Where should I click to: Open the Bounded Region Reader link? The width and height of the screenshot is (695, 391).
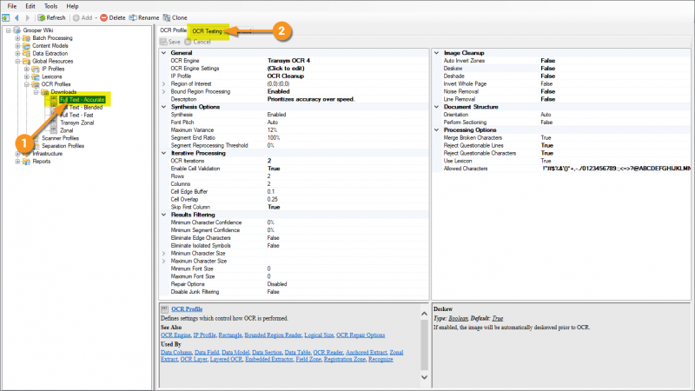click(x=273, y=335)
